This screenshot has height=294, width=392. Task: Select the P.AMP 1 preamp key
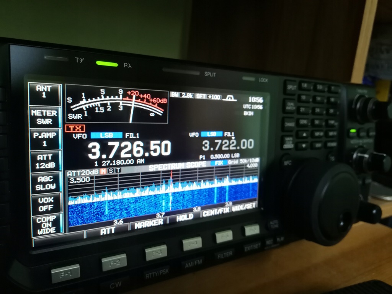click(x=46, y=139)
